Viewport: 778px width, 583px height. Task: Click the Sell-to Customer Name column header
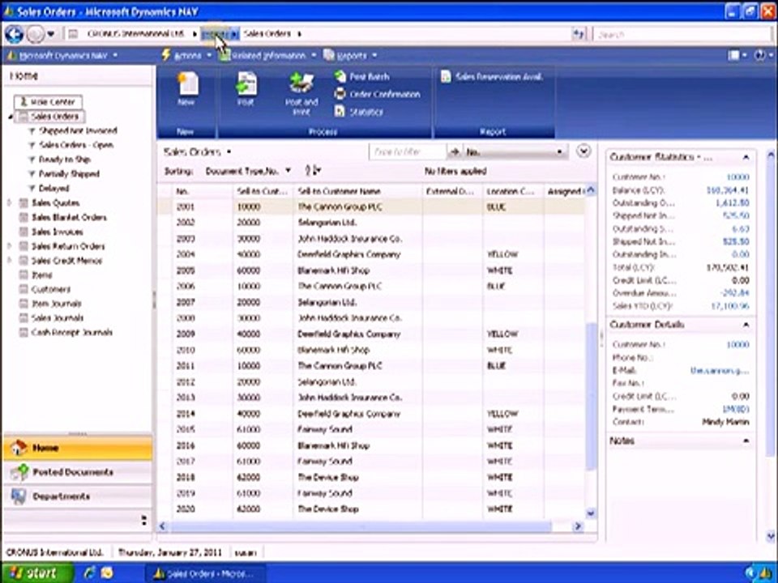tap(357, 191)
